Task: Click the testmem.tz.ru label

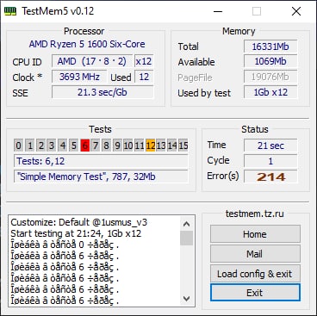Action: [x=255, y=214]
